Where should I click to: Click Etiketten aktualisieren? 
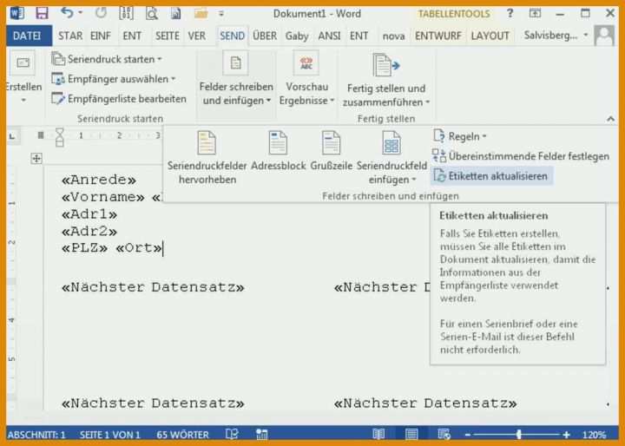click(x=491, y=176)
